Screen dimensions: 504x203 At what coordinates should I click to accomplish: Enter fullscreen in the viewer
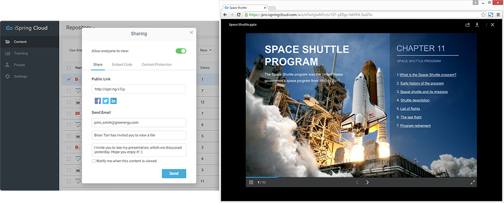pyautogui.click(x=473, y=182)
